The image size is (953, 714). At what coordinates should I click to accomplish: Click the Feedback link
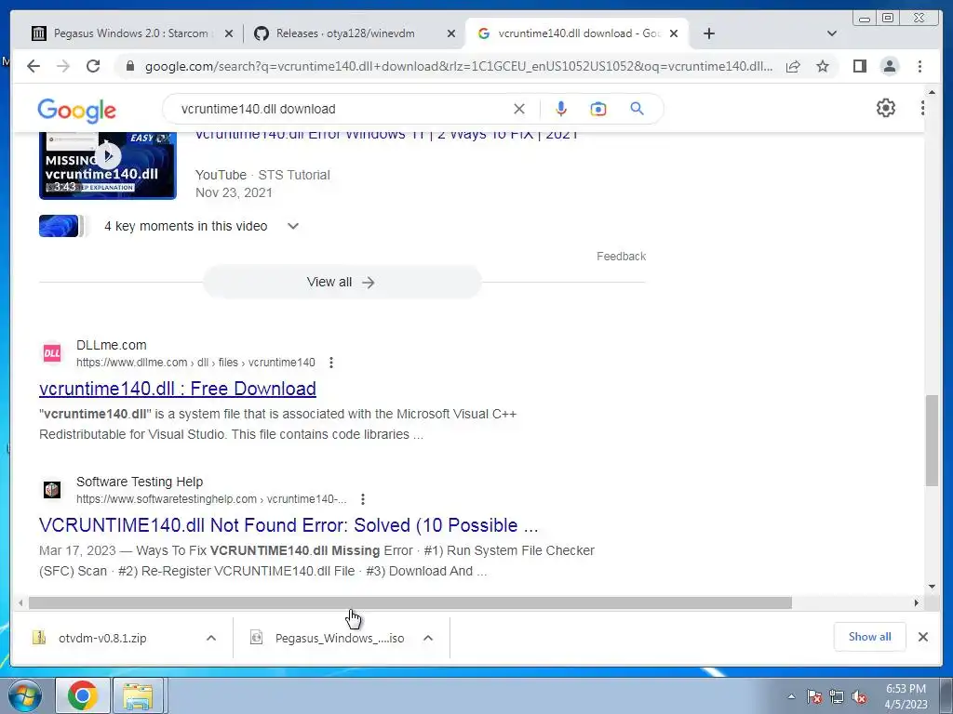pos(621,257)
